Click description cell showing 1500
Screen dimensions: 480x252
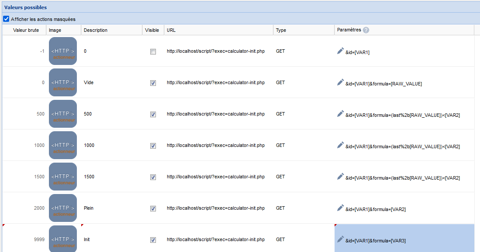point(89,177)
